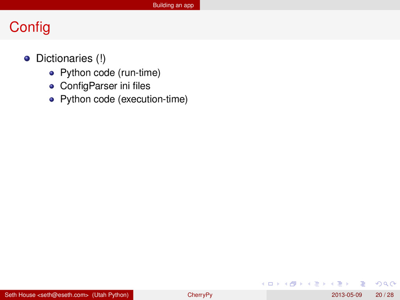Select the 'Building an app' section header
Screen dimensions: 400x300
[x=173, y=5]
